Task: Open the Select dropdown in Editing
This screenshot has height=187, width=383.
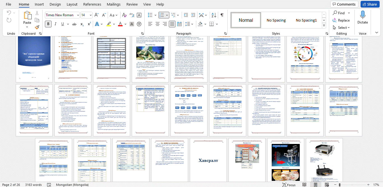Action: tap(341, 27)
